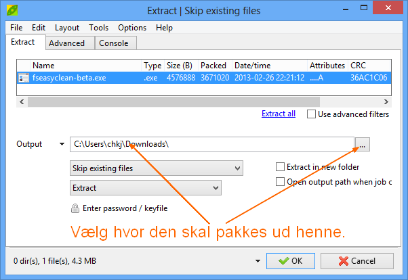This screenshot has height=280, width=408.
Task: Open the Help menu
Action: point(164,28)
